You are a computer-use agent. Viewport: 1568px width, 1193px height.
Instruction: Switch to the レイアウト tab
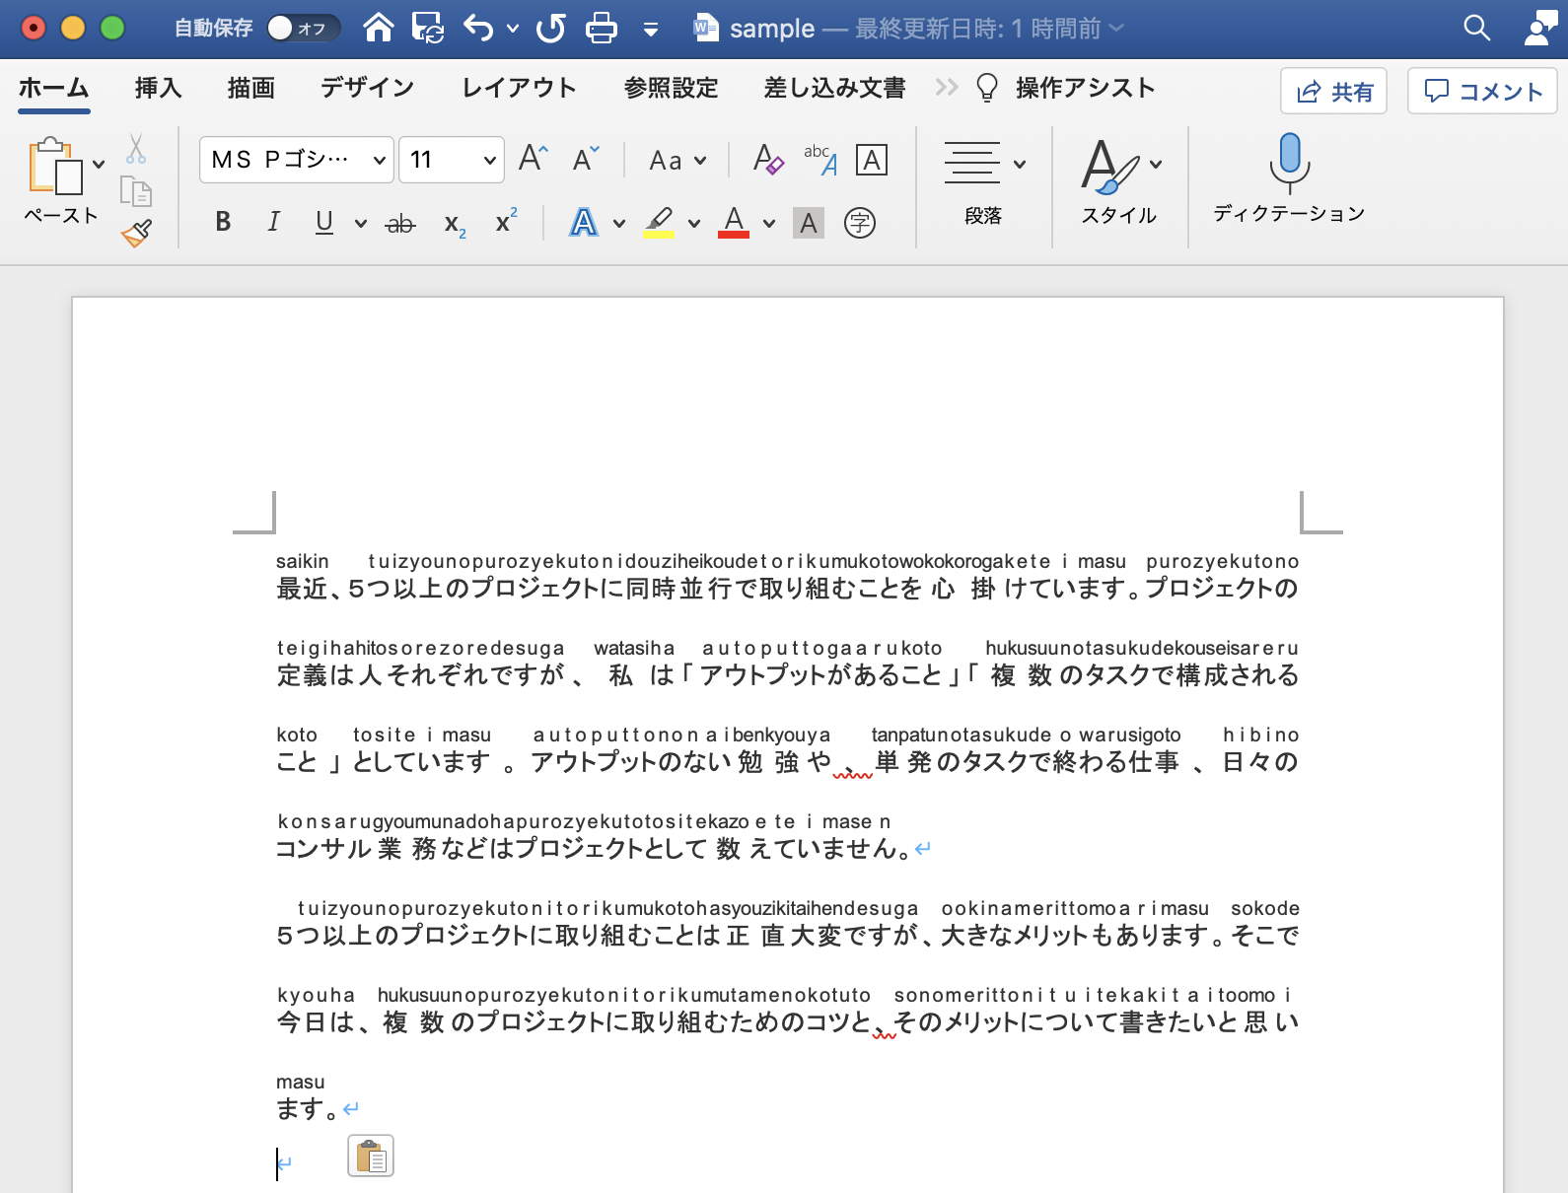520,88
